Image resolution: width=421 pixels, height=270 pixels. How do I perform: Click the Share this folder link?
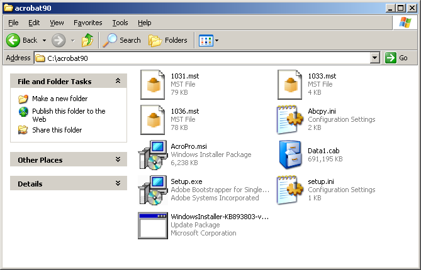[57, 130]
